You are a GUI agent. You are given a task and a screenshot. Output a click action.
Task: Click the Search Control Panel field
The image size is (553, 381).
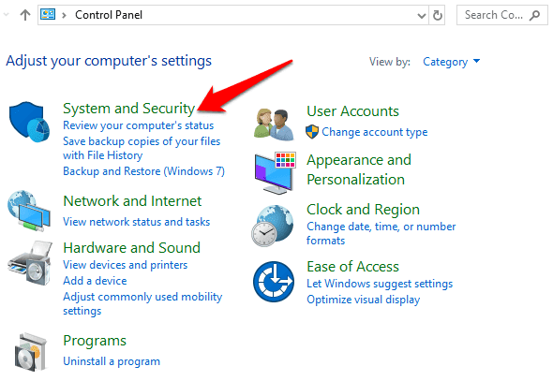(x=501, y=15)
